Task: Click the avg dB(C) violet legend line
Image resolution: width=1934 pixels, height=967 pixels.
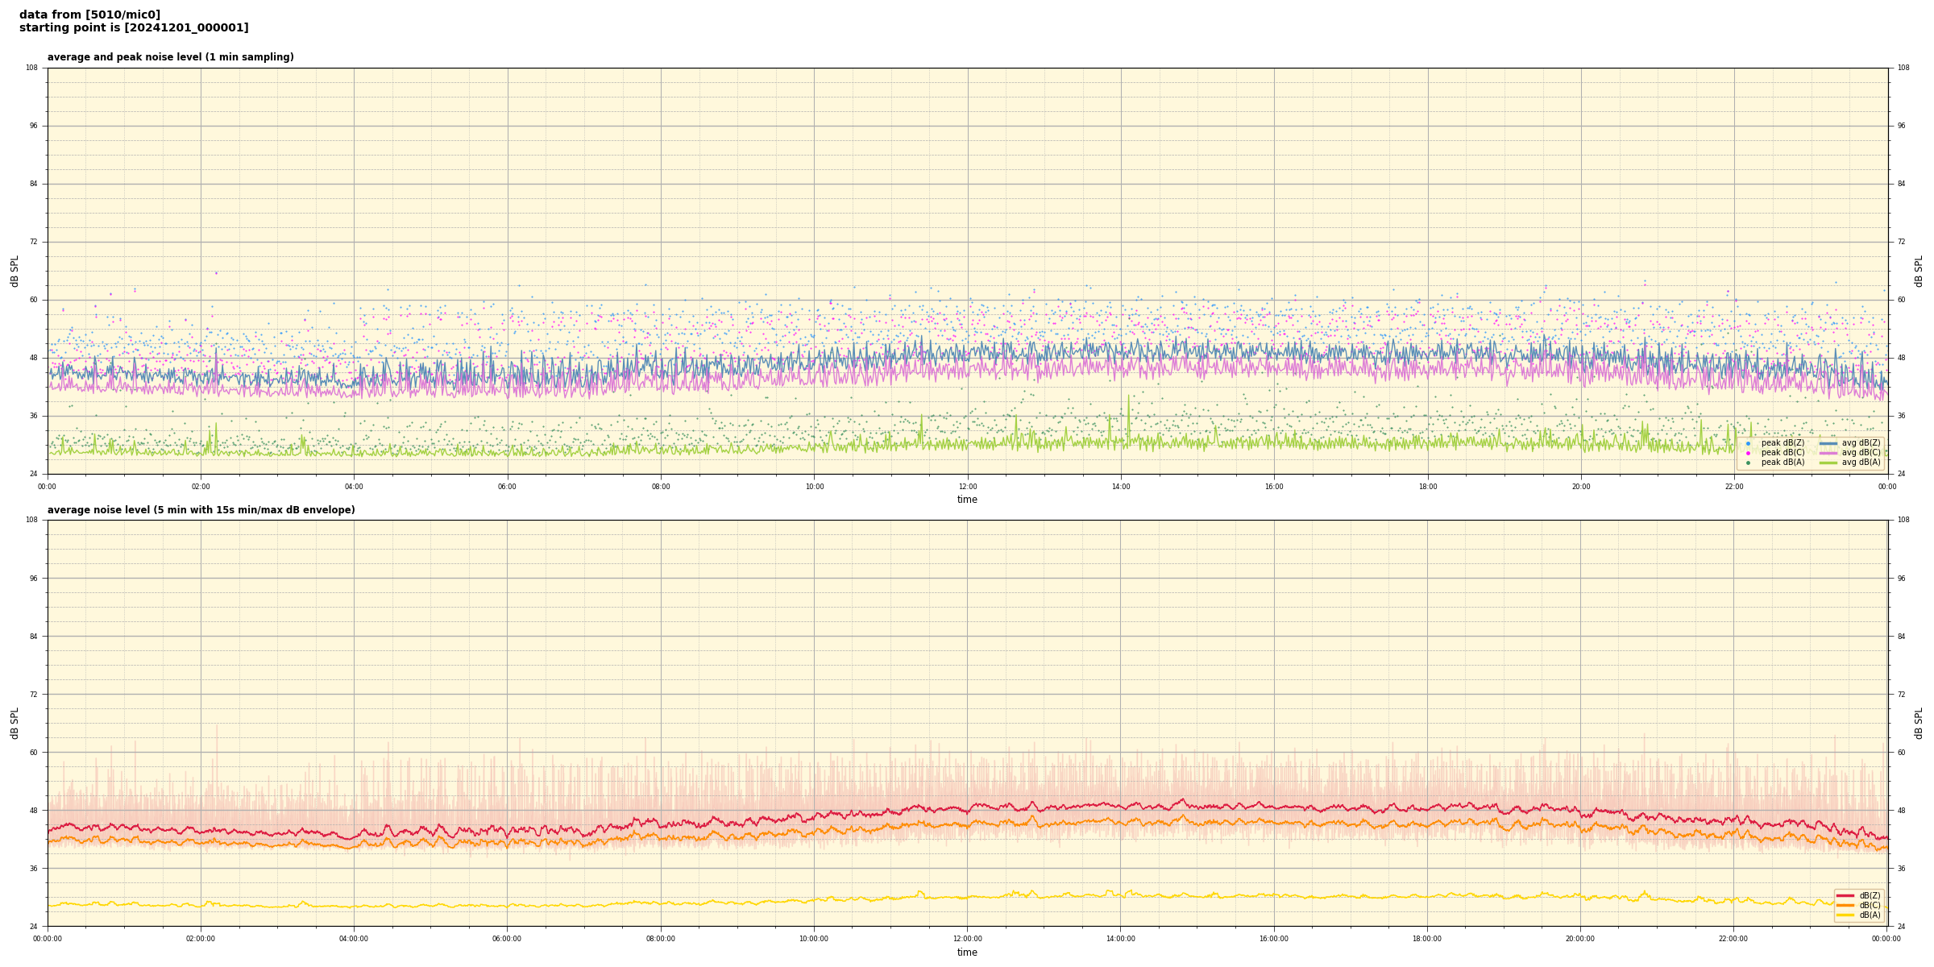Action: 1828,453
